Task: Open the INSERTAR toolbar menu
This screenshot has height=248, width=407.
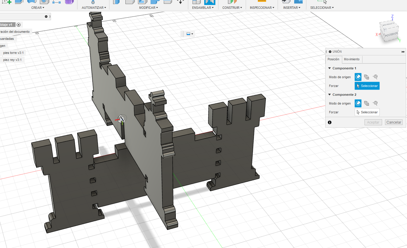Action: 292,8
